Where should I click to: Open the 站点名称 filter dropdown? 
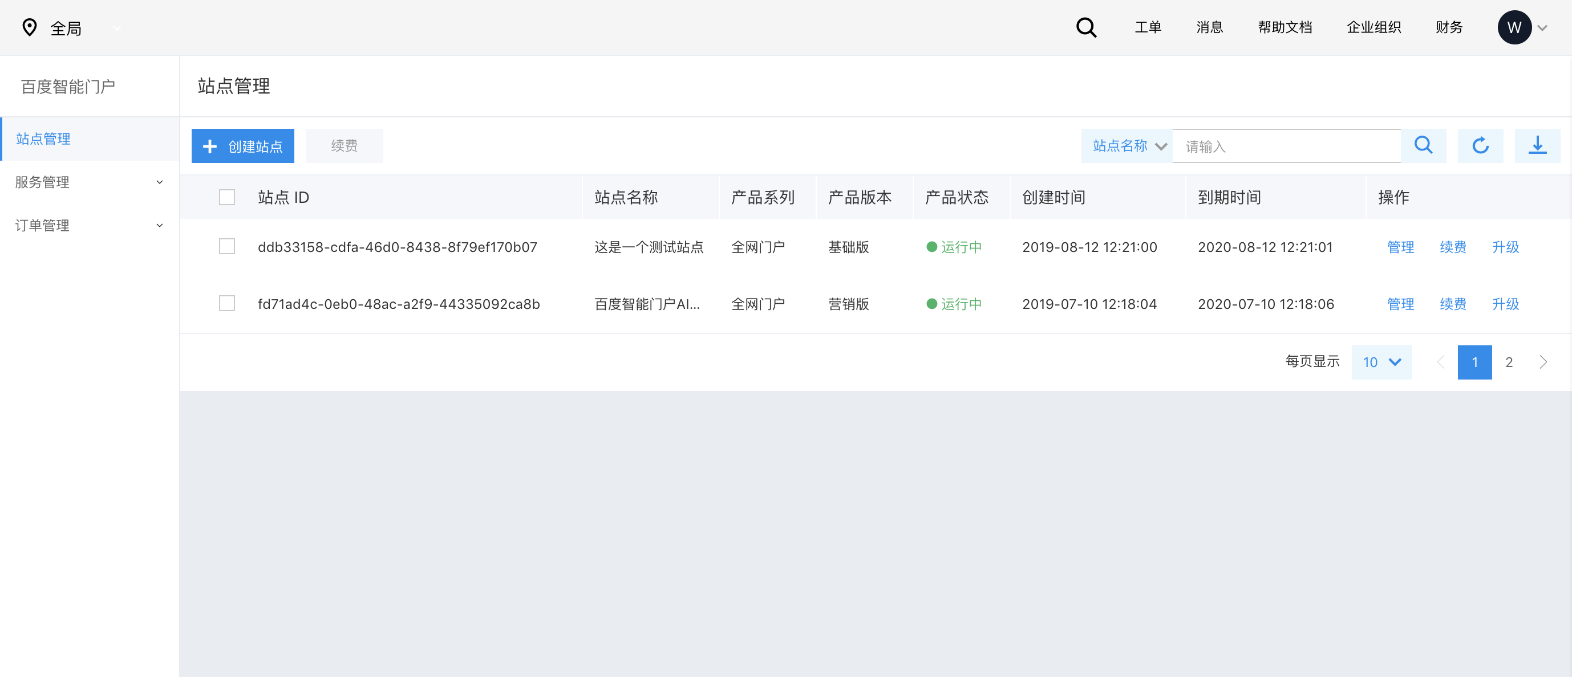[1126, 146]
